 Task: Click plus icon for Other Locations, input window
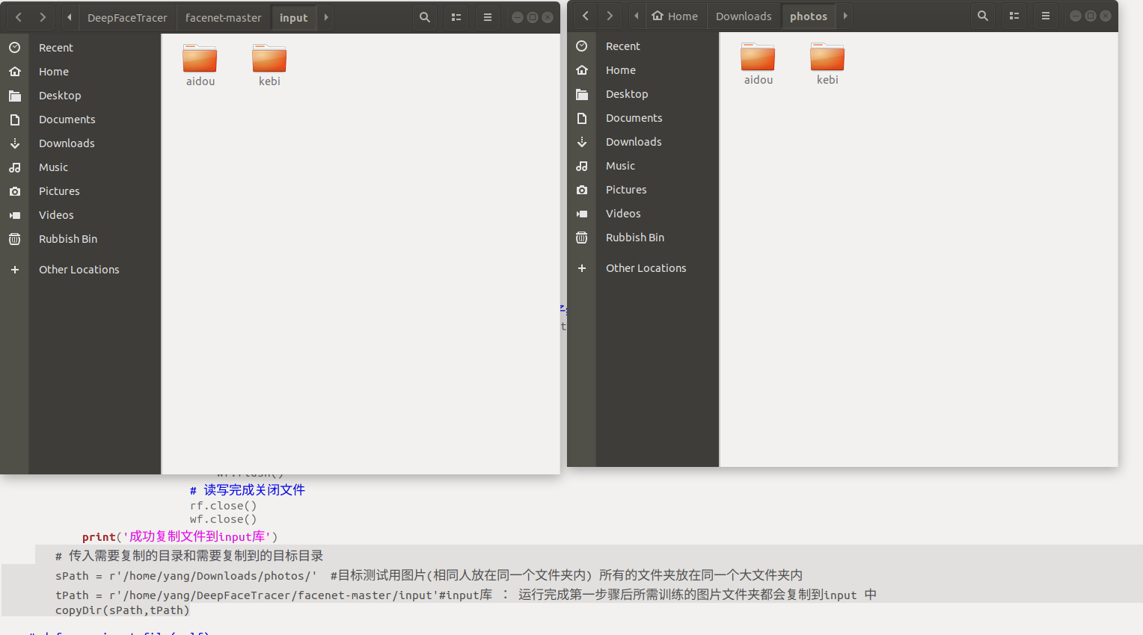[14, 270]
